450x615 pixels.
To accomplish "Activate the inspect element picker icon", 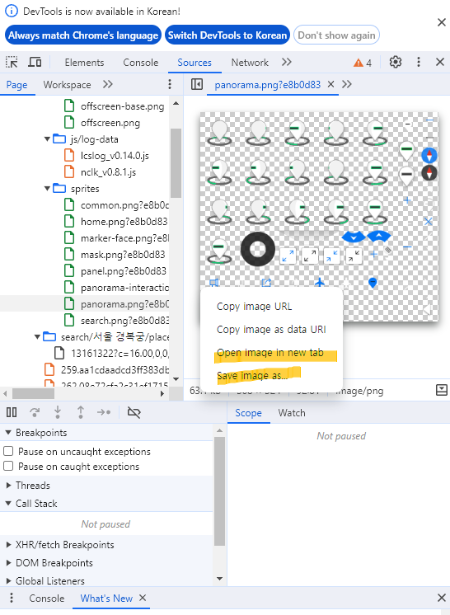I will pos(12,63).
